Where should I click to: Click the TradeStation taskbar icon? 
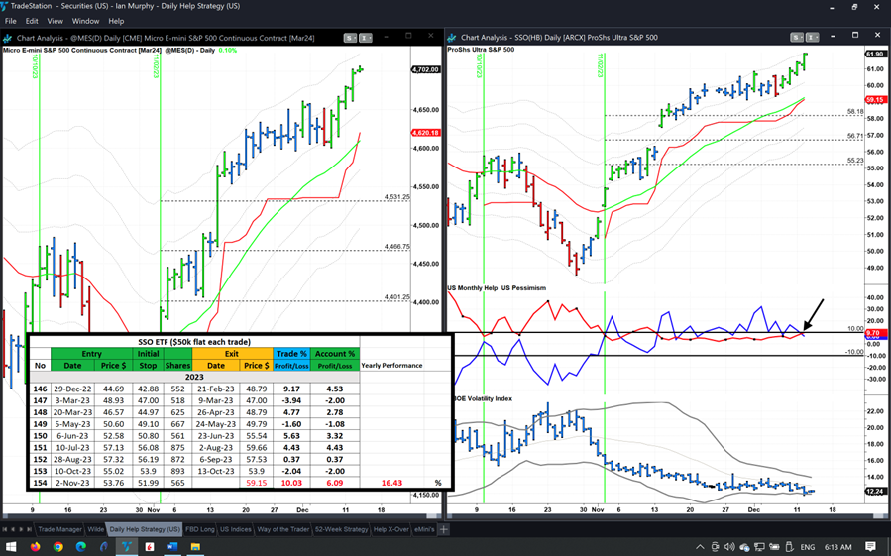pos(127,547)
